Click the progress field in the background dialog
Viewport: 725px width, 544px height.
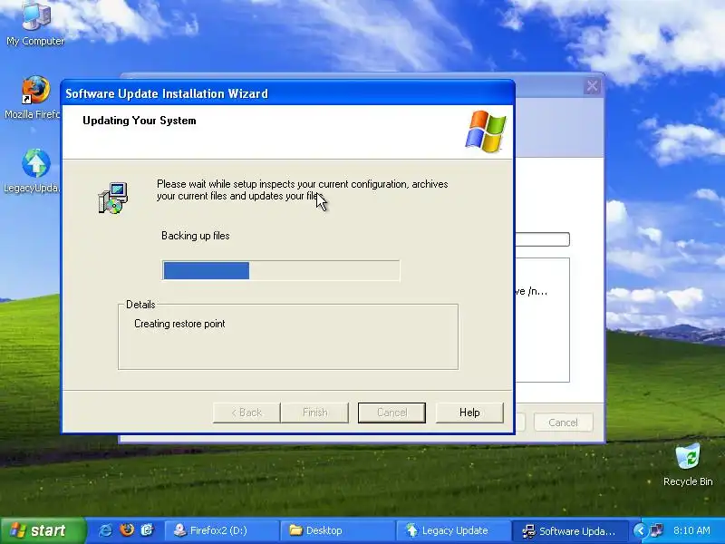pos(542,239)
